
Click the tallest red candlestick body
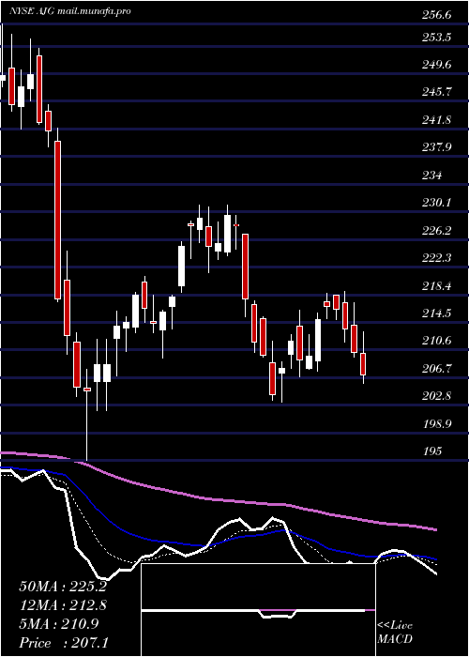pyautogui.click(x=58, y=220)
